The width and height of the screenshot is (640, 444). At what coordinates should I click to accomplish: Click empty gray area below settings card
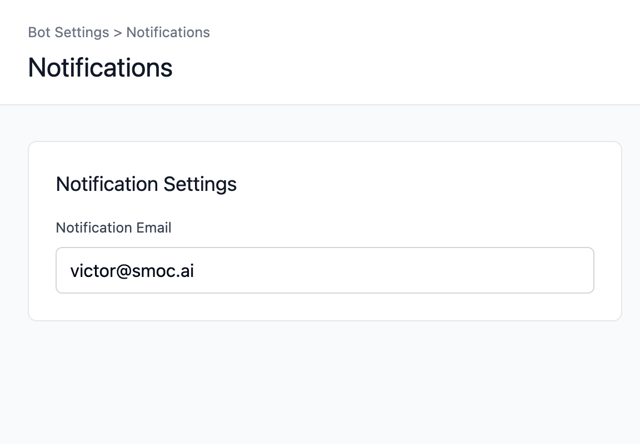(324, 383)
